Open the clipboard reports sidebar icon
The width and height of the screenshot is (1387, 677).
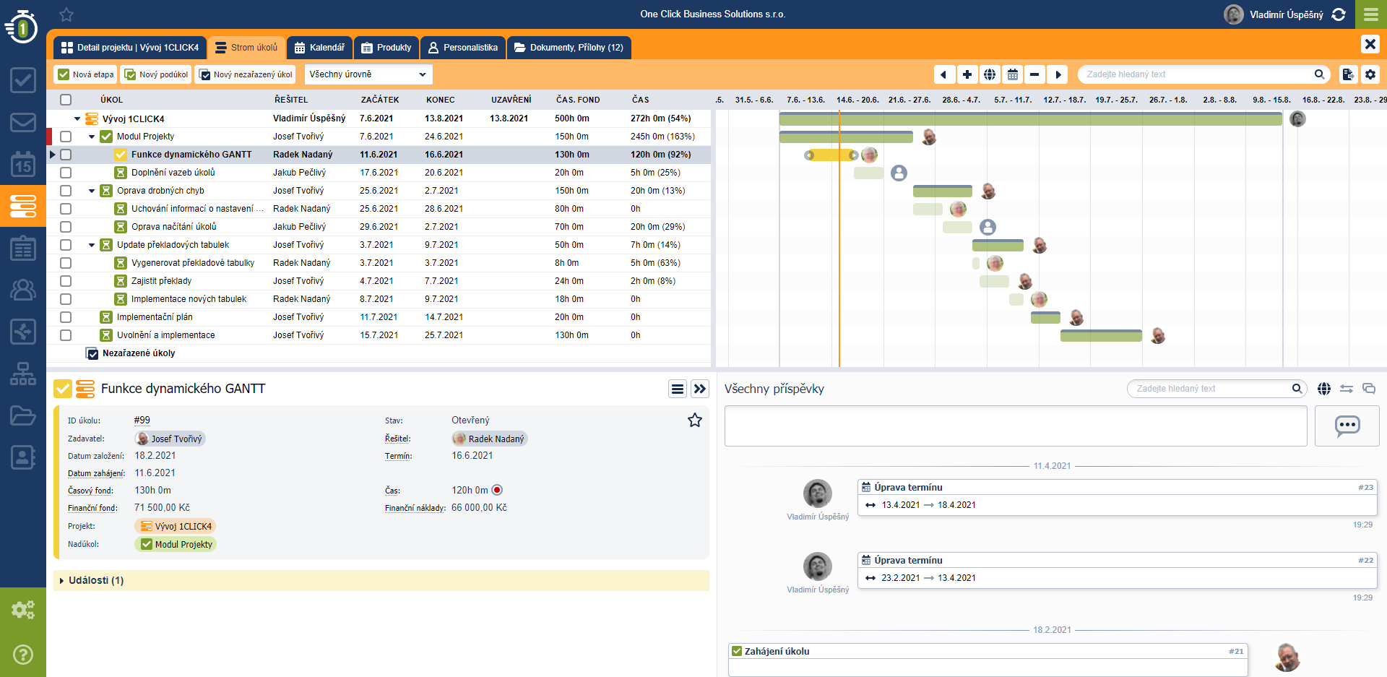23,248
